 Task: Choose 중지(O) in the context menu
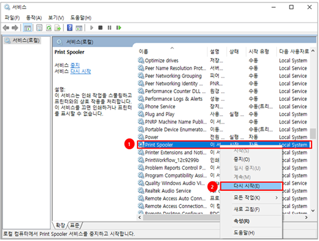pos(251,160)
